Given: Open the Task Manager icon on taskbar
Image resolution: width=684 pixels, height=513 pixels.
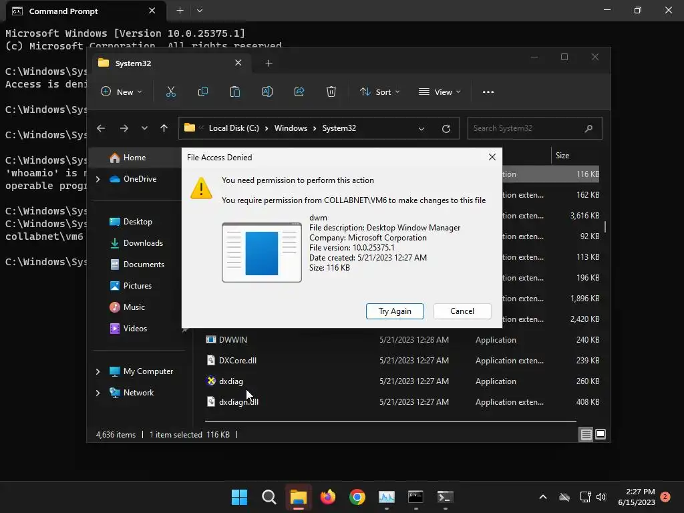Looking at the screenshot, I should (x=387, y=497).
